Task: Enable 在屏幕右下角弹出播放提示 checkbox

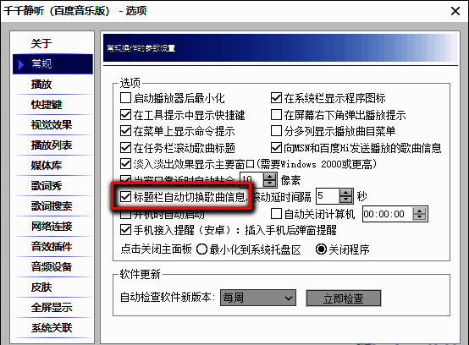Action: pyautogui.click(x=276, y=114)
